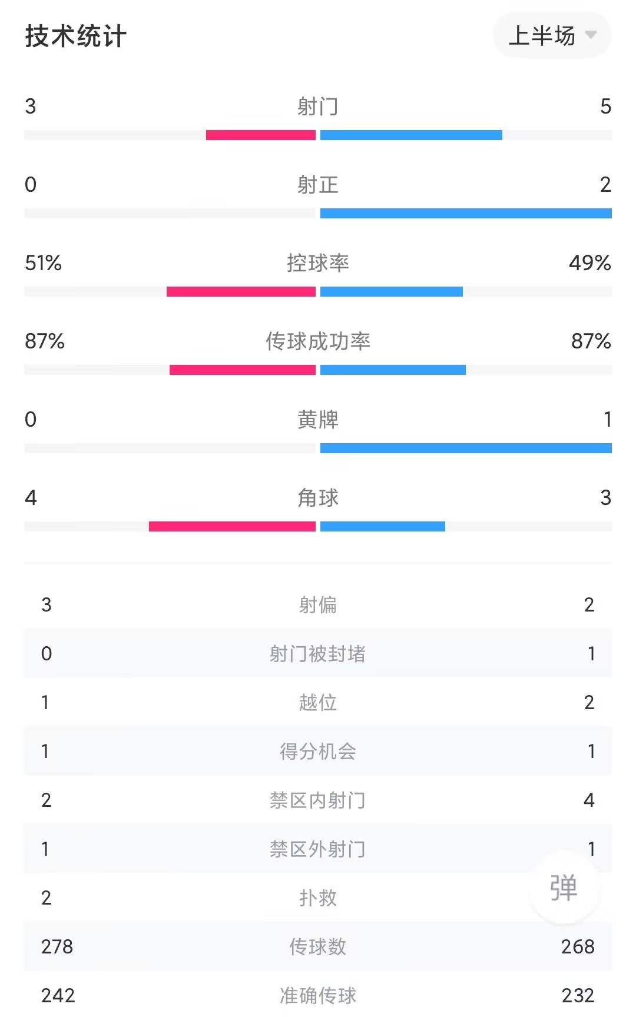This screenshot has width=636, height=1017.
Task: Tap the 禁区内射门 row label
Action: tap(318, 800)
